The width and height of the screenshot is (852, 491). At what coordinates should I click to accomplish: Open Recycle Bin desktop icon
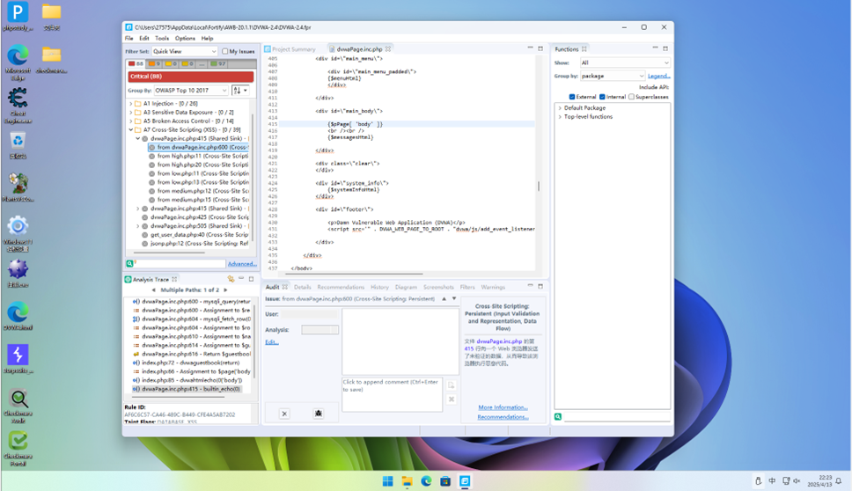[x=18, y=145]
